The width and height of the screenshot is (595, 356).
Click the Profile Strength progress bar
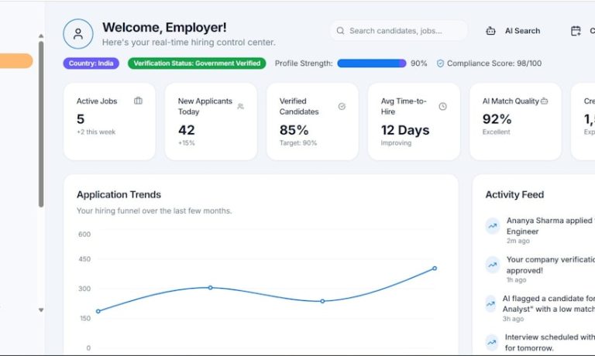point(371,63)
